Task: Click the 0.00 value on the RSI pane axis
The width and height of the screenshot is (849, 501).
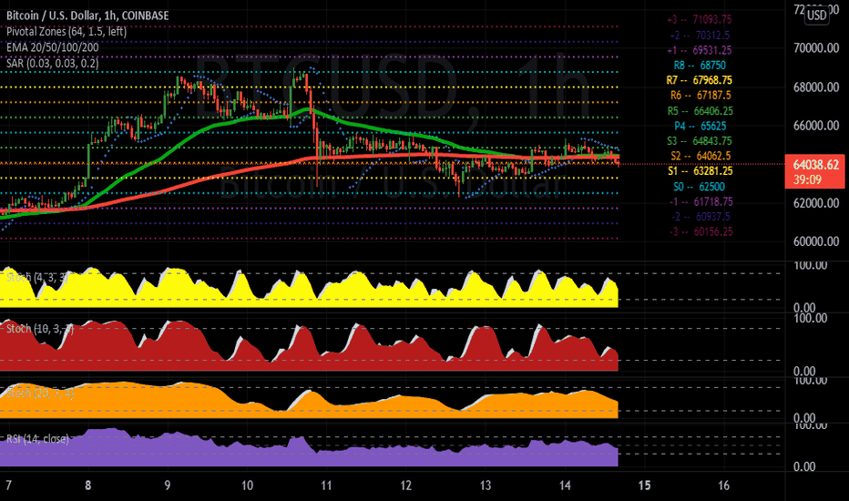Action: click(x=804, y=467)
